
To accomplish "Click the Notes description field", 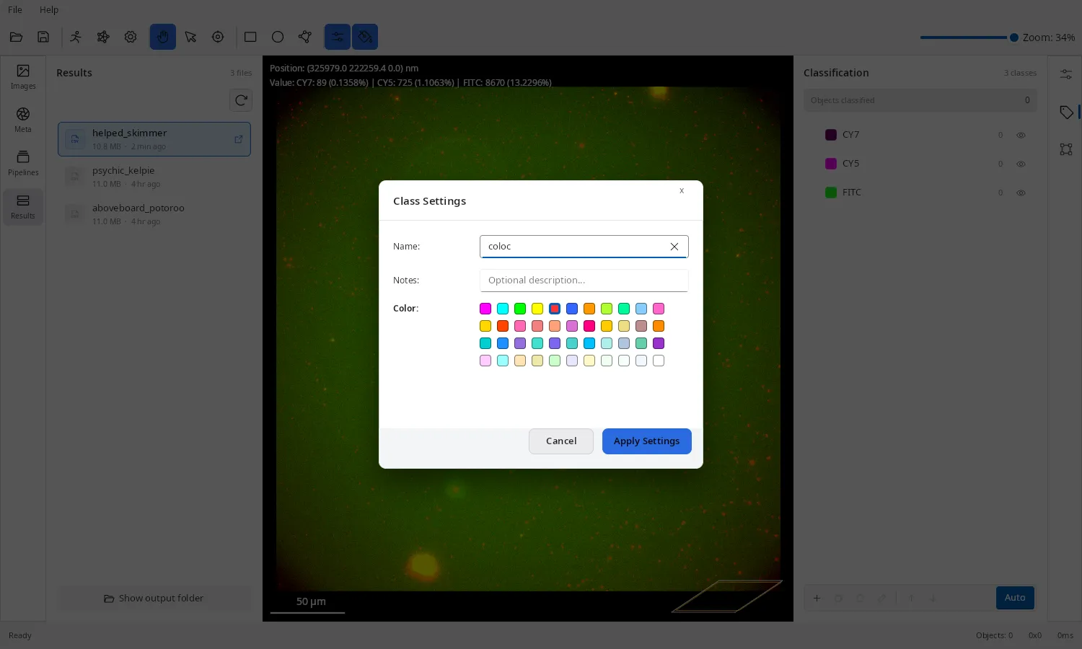I will click(584, 281).
